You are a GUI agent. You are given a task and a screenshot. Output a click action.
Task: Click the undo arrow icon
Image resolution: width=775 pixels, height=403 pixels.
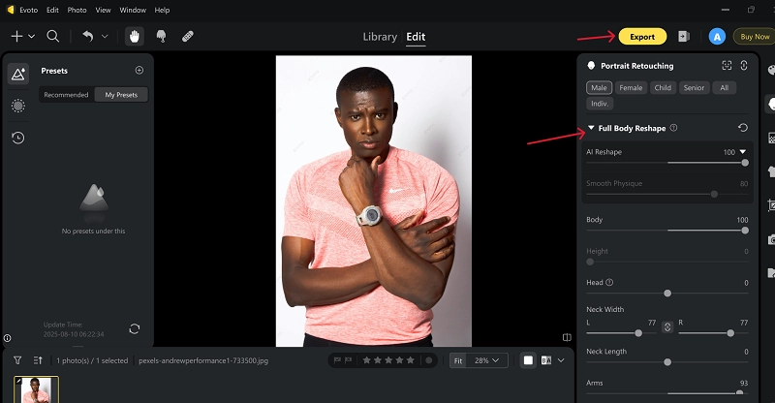88,36
